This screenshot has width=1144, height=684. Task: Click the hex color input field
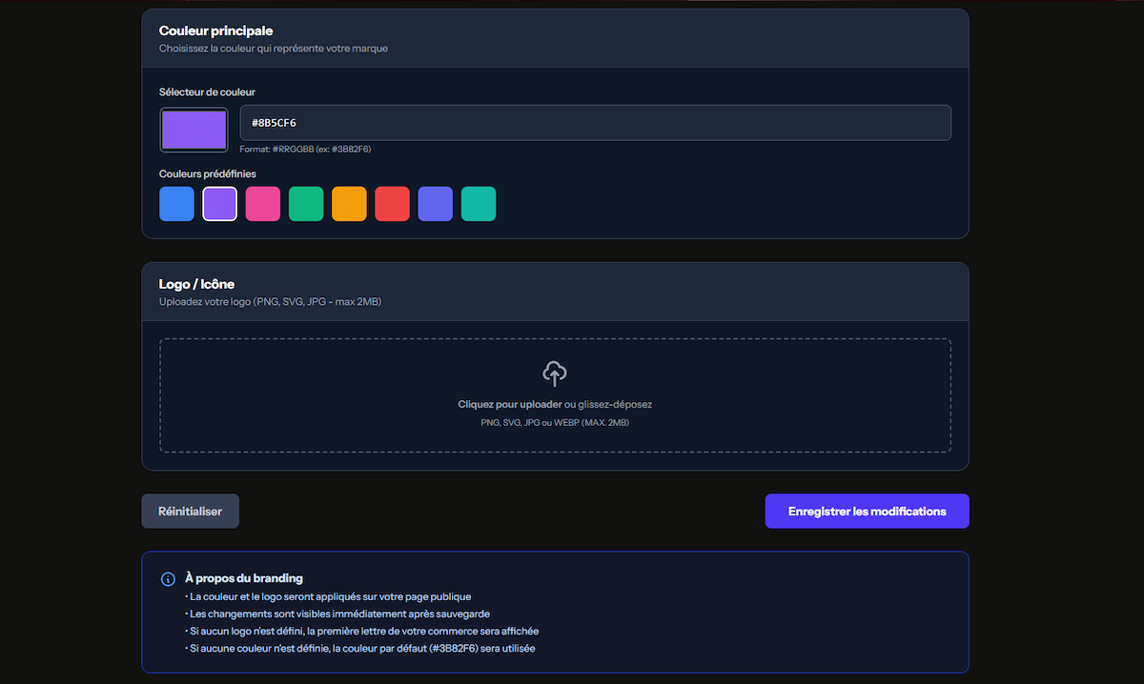pos(595,122)
